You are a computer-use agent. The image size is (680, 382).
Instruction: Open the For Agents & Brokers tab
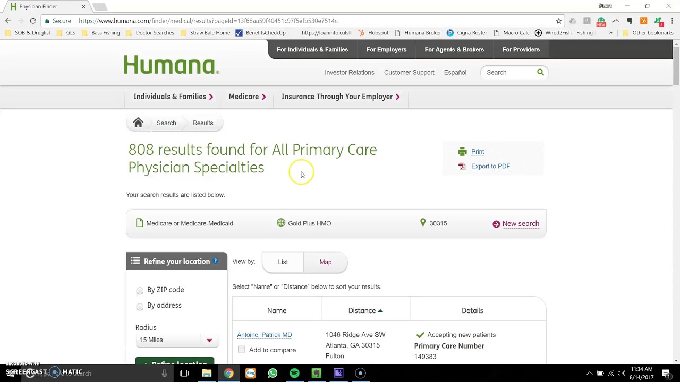tap(454, 49)
